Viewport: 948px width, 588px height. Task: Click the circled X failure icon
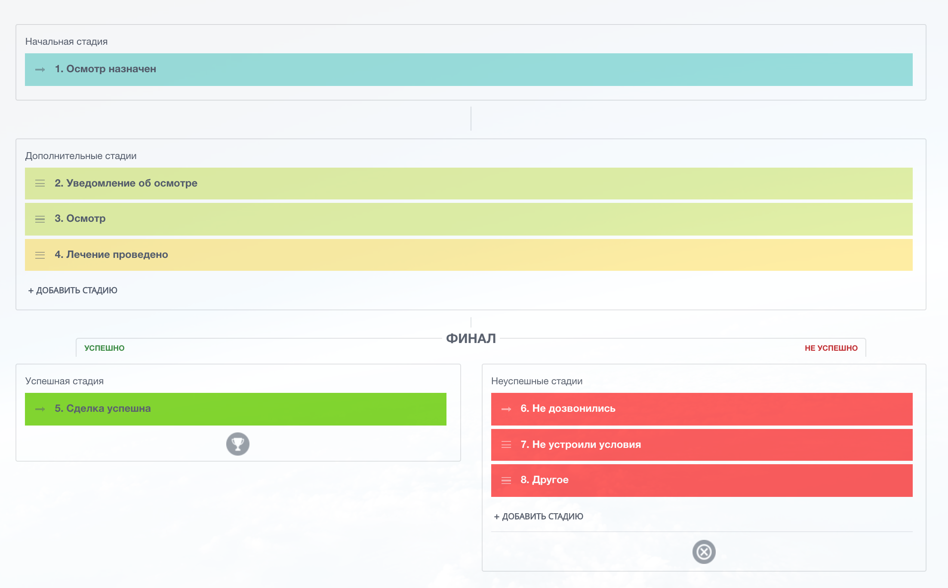pos(704,552)
